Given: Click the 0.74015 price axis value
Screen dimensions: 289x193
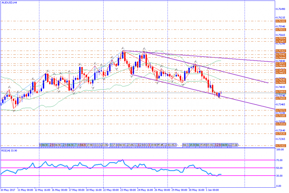Looking at the screenshot, I should 281,87.
